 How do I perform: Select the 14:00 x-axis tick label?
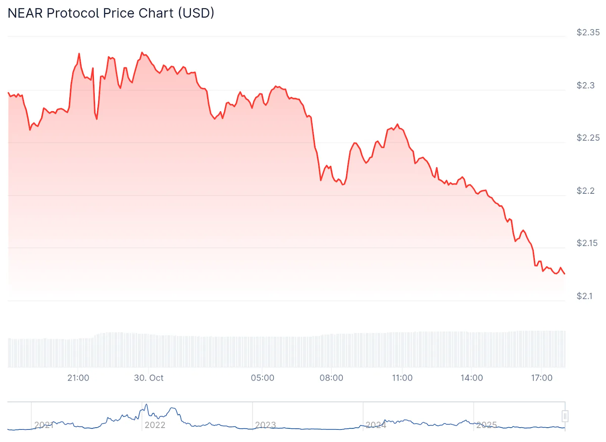472,378
